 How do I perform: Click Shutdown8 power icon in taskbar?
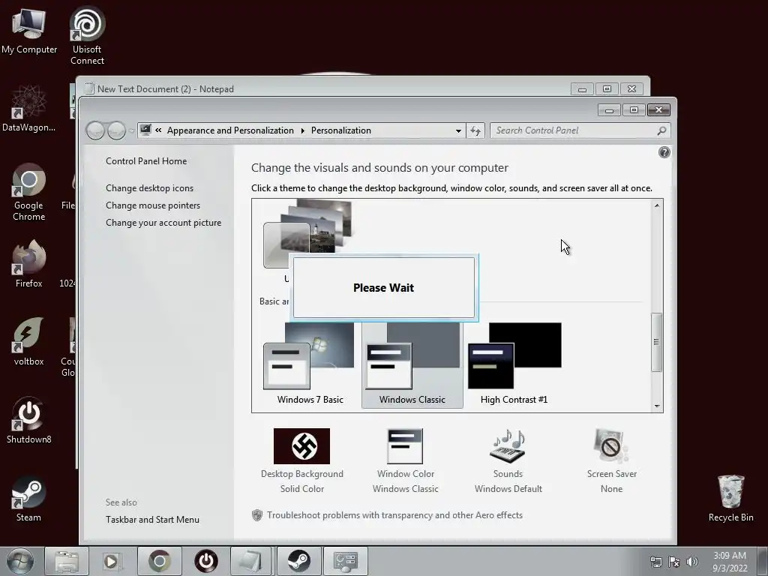[206, 561]
